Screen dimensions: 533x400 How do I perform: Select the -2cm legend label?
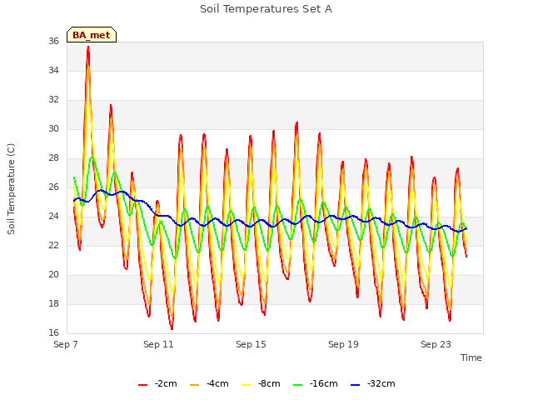166,383
